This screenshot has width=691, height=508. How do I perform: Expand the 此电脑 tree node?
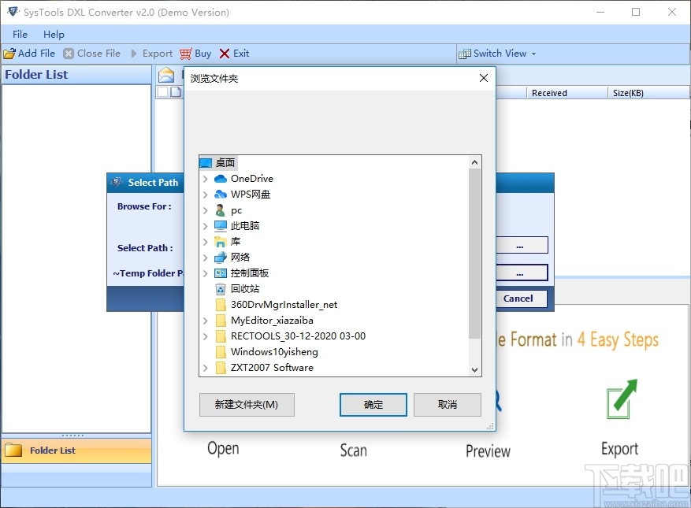pyautogui.click(x=206, y=225)
